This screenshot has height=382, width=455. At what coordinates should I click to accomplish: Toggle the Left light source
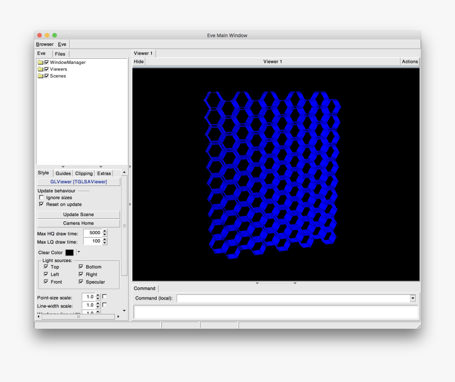point(46,274)
